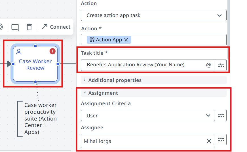Delete the node with the trash icon
Screen dimensions: 247x152
point(29,27)
